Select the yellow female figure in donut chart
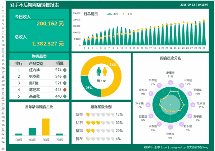The image size is (215, 151). (105, 72)
